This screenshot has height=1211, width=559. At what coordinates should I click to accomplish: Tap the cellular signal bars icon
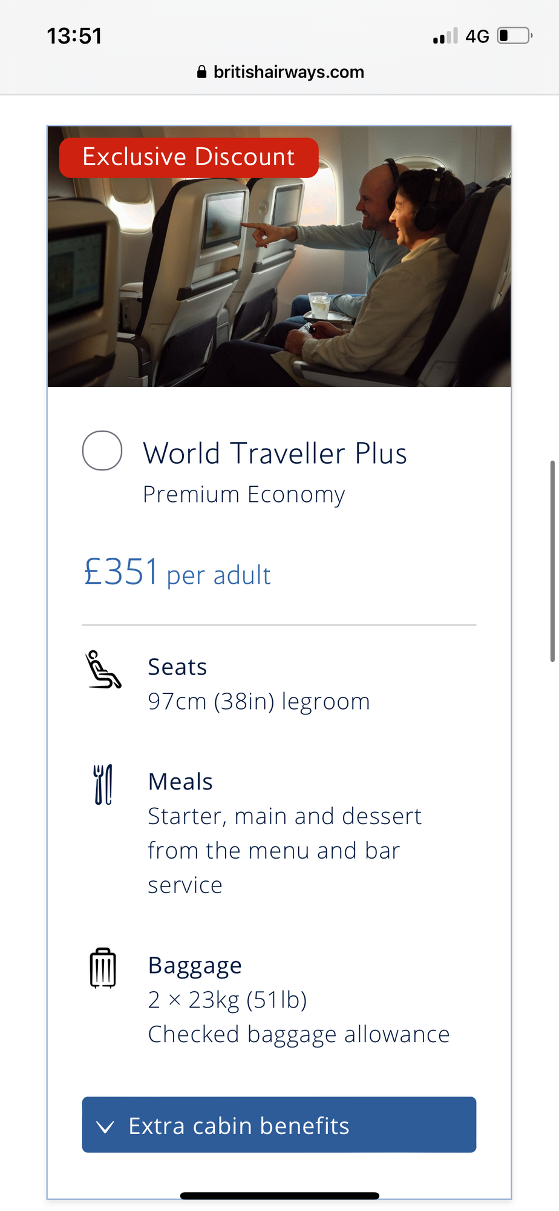(x=445, y=36)
